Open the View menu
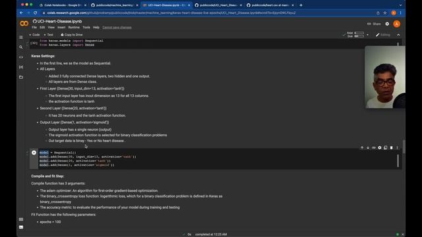The width and height of the screenshot is (422, 237). 51,28
